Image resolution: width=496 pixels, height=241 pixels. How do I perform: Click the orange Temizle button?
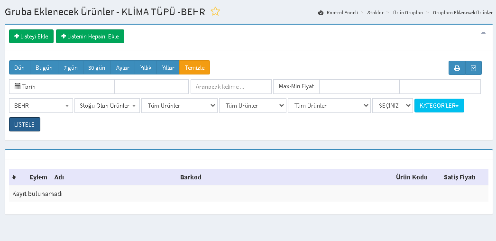(194, 67)
